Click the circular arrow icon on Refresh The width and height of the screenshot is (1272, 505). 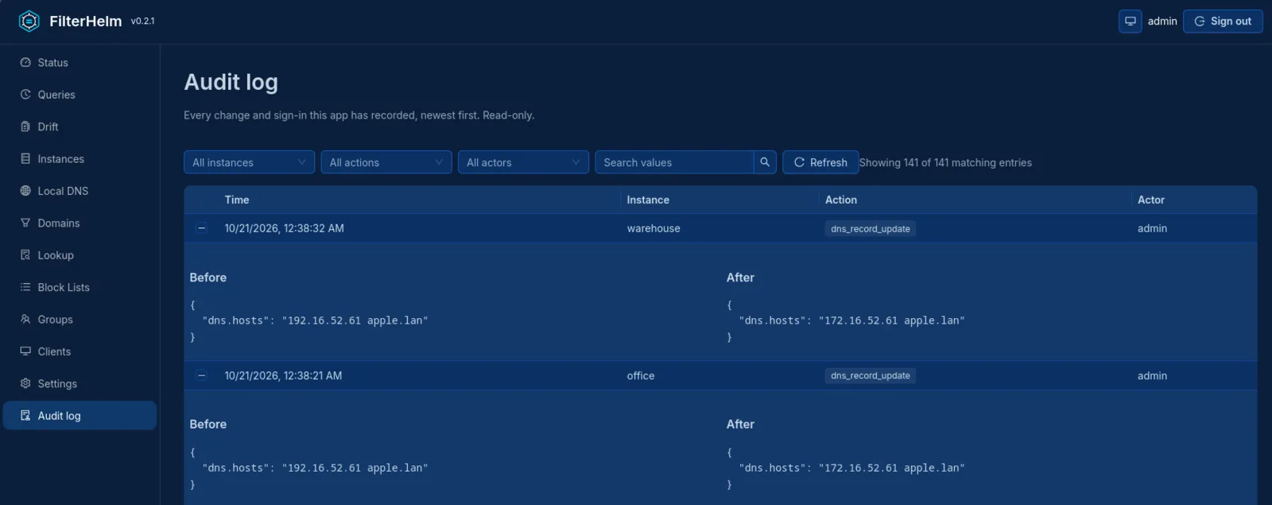click(x=799, y=162)
